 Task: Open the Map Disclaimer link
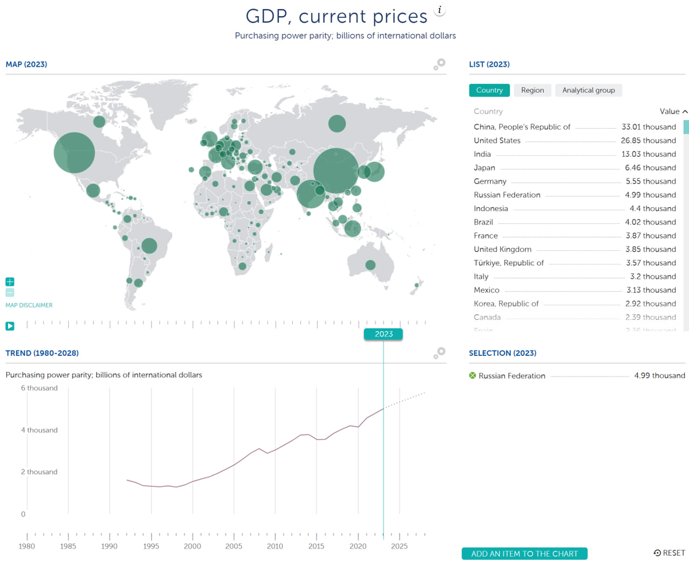29,305
